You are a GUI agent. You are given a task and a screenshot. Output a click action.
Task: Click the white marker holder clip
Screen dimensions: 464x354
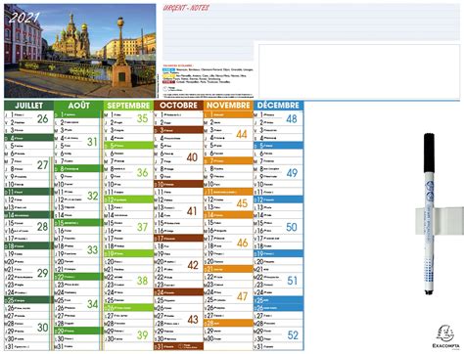439,221
